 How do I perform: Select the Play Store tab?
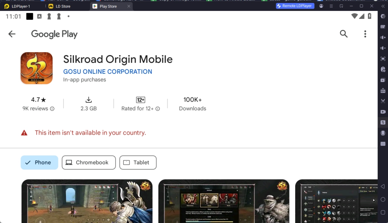click(x=108, y=6)
